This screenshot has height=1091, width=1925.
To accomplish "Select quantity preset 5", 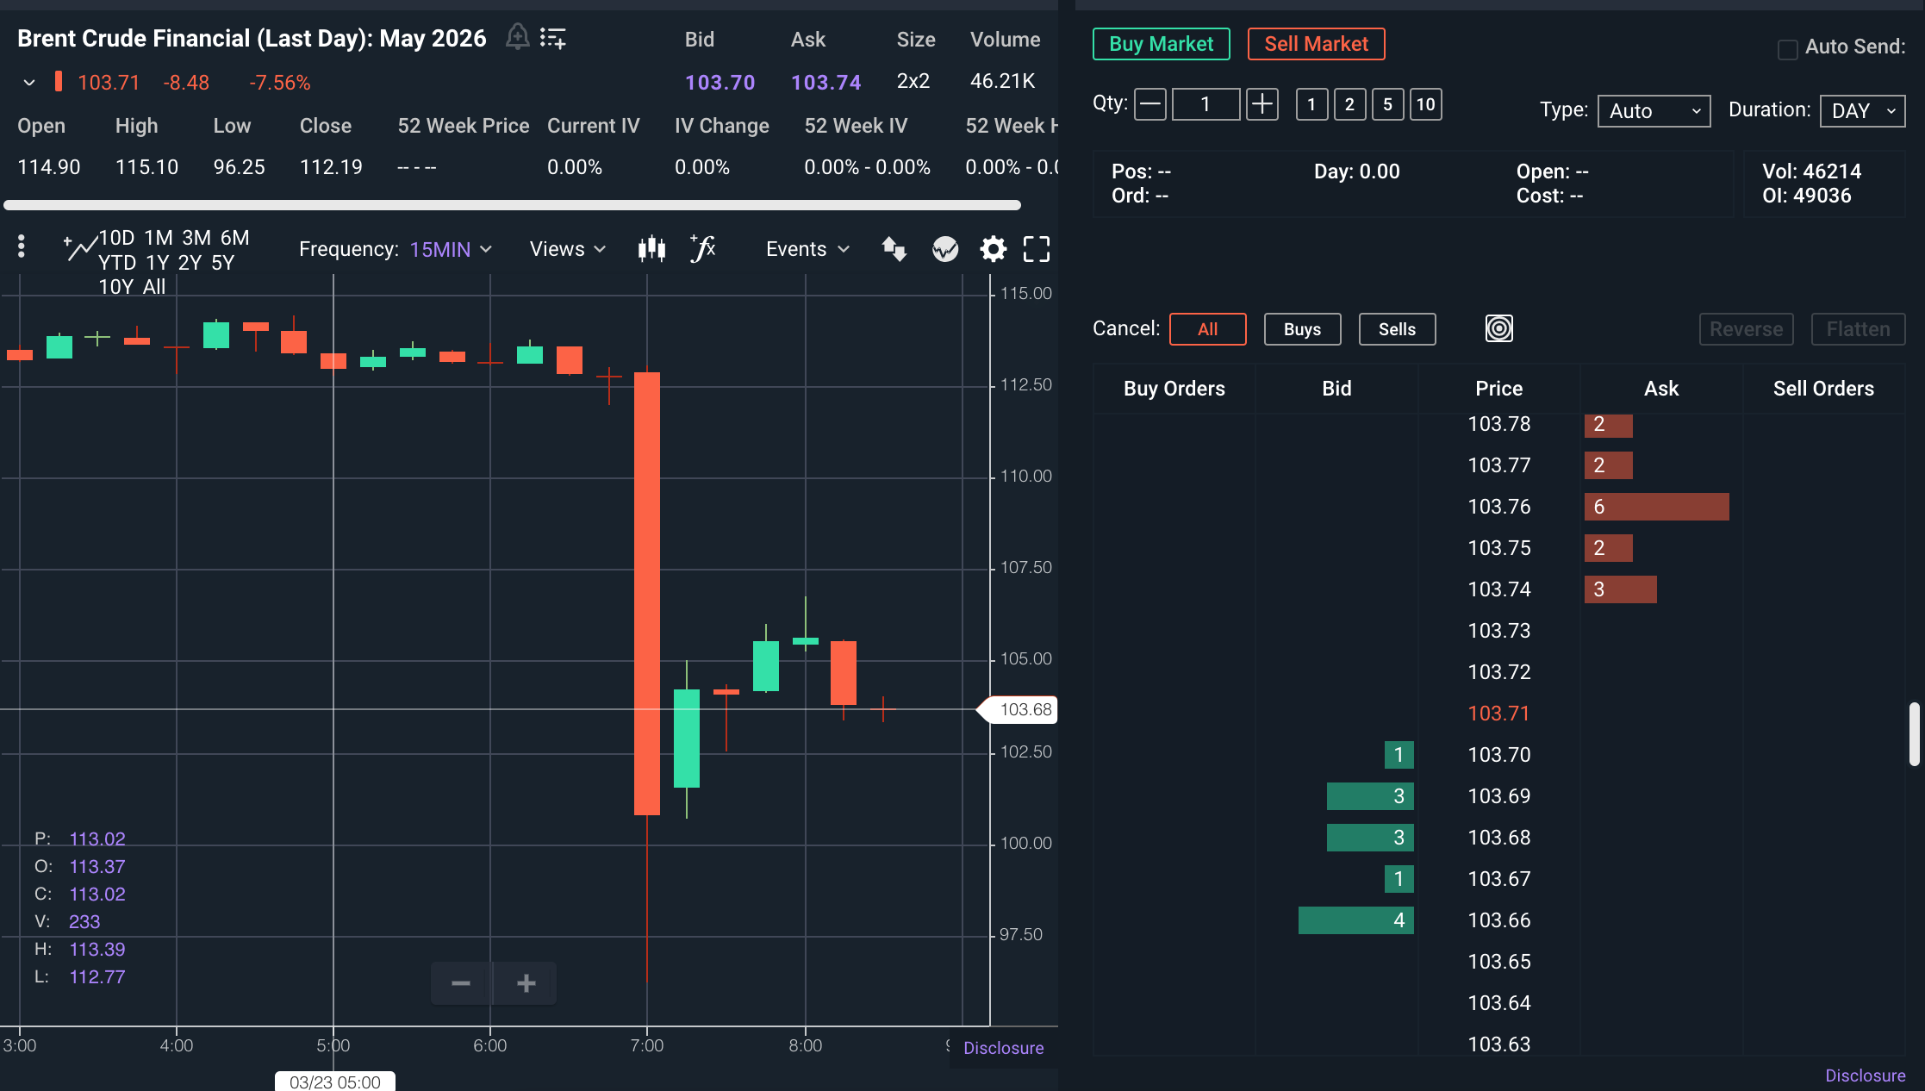I will [1387, 104].
